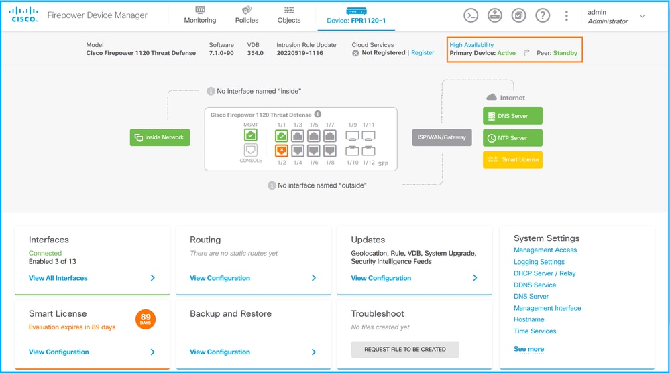
Task: Open DNS Server system settings link
Action: click(x=531, y=296)
